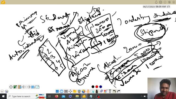
Task: Choose the red pen color
Action: click(x=97, y=87)
